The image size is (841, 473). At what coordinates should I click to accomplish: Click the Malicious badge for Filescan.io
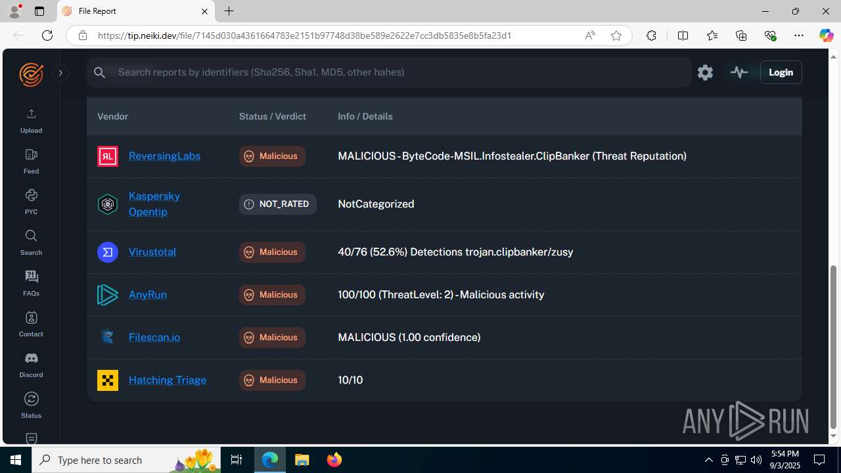(x=272, y=338)
